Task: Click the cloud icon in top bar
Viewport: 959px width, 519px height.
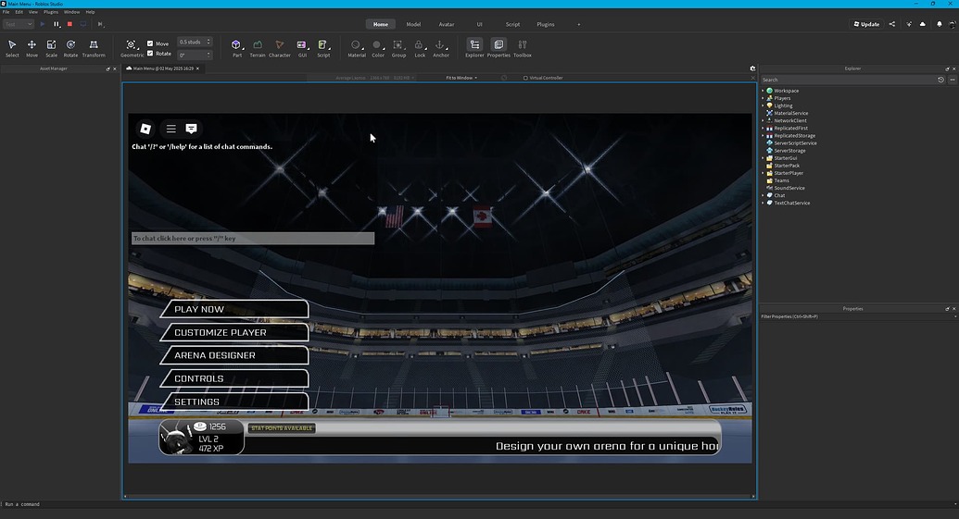Action: click(922, 24)
